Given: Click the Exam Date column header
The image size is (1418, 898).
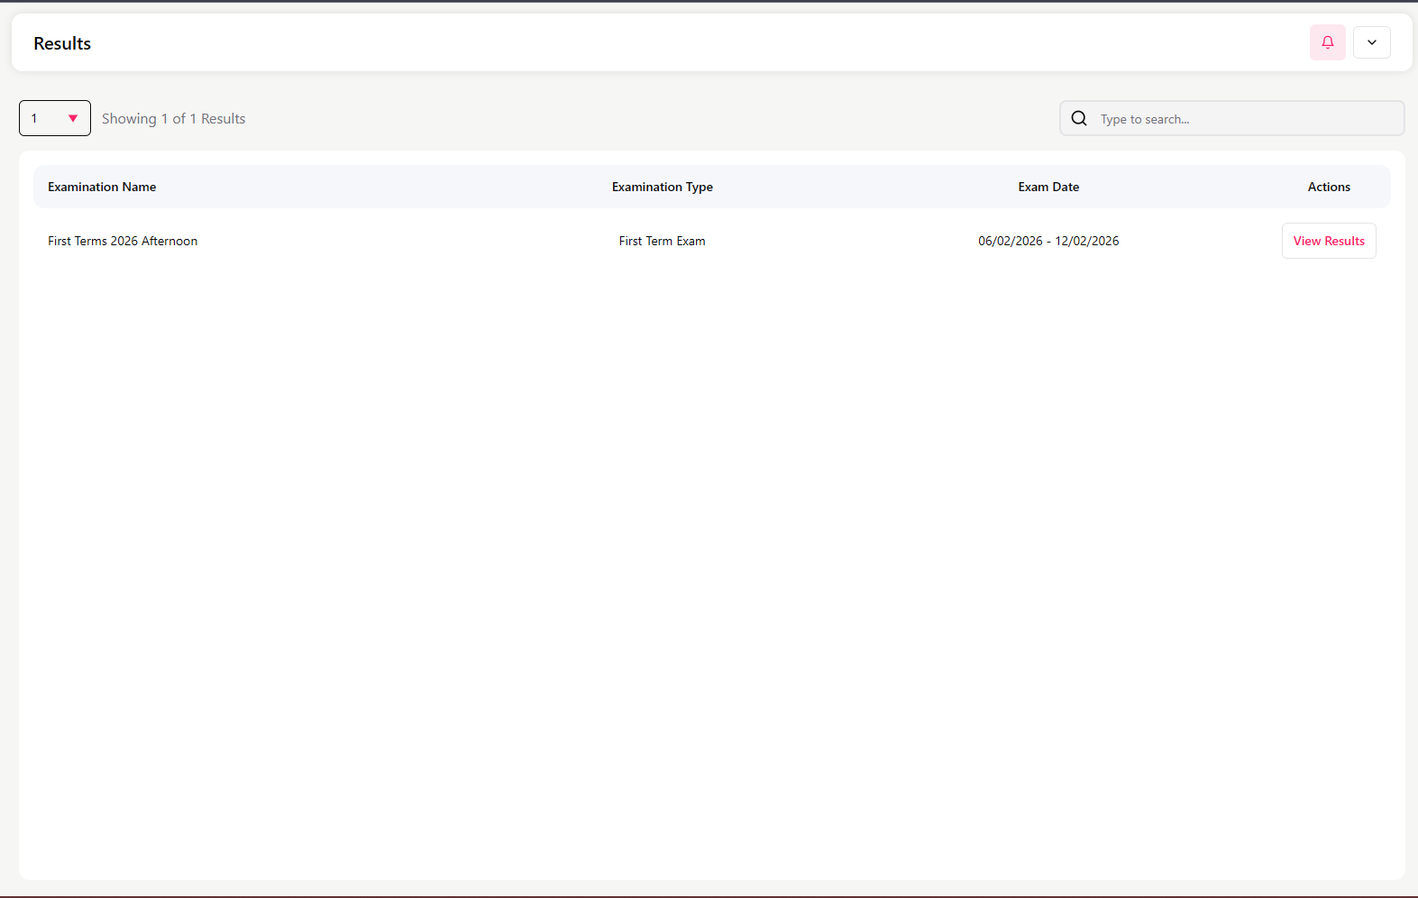Looking at the screenshot, I should 1048,187.
